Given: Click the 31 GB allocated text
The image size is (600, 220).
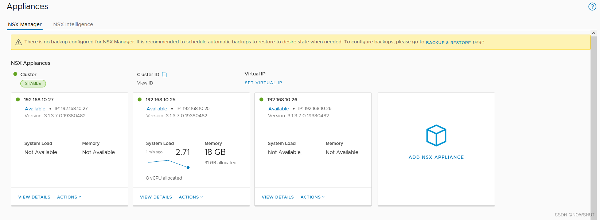Looking at the screenshot, I should pos(221,163).
